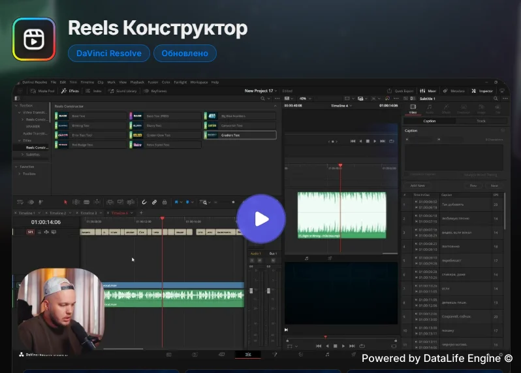Screen dimensions: 521x373
Task: Open the marker color dropdown
Action: point(192,202)
